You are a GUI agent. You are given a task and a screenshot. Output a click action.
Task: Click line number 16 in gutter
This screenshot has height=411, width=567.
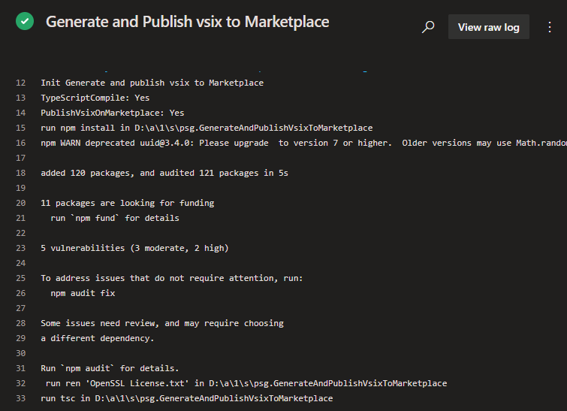coord(20,143)
